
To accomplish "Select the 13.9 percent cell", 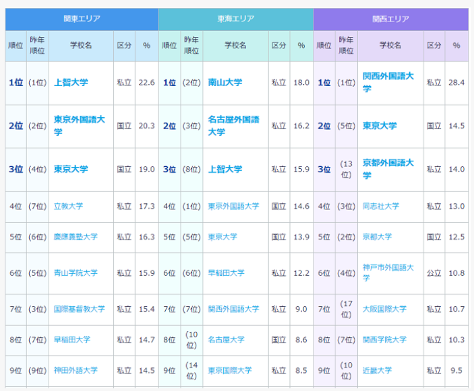I will [x=301, y=237].
